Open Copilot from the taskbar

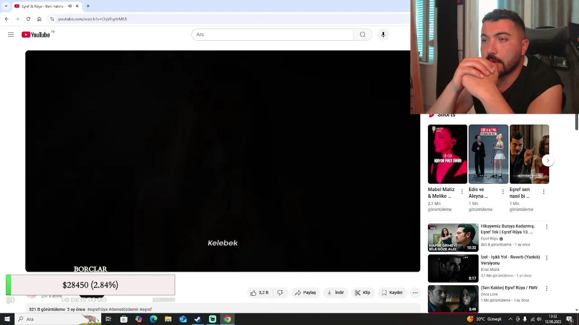tap(138, 319)
